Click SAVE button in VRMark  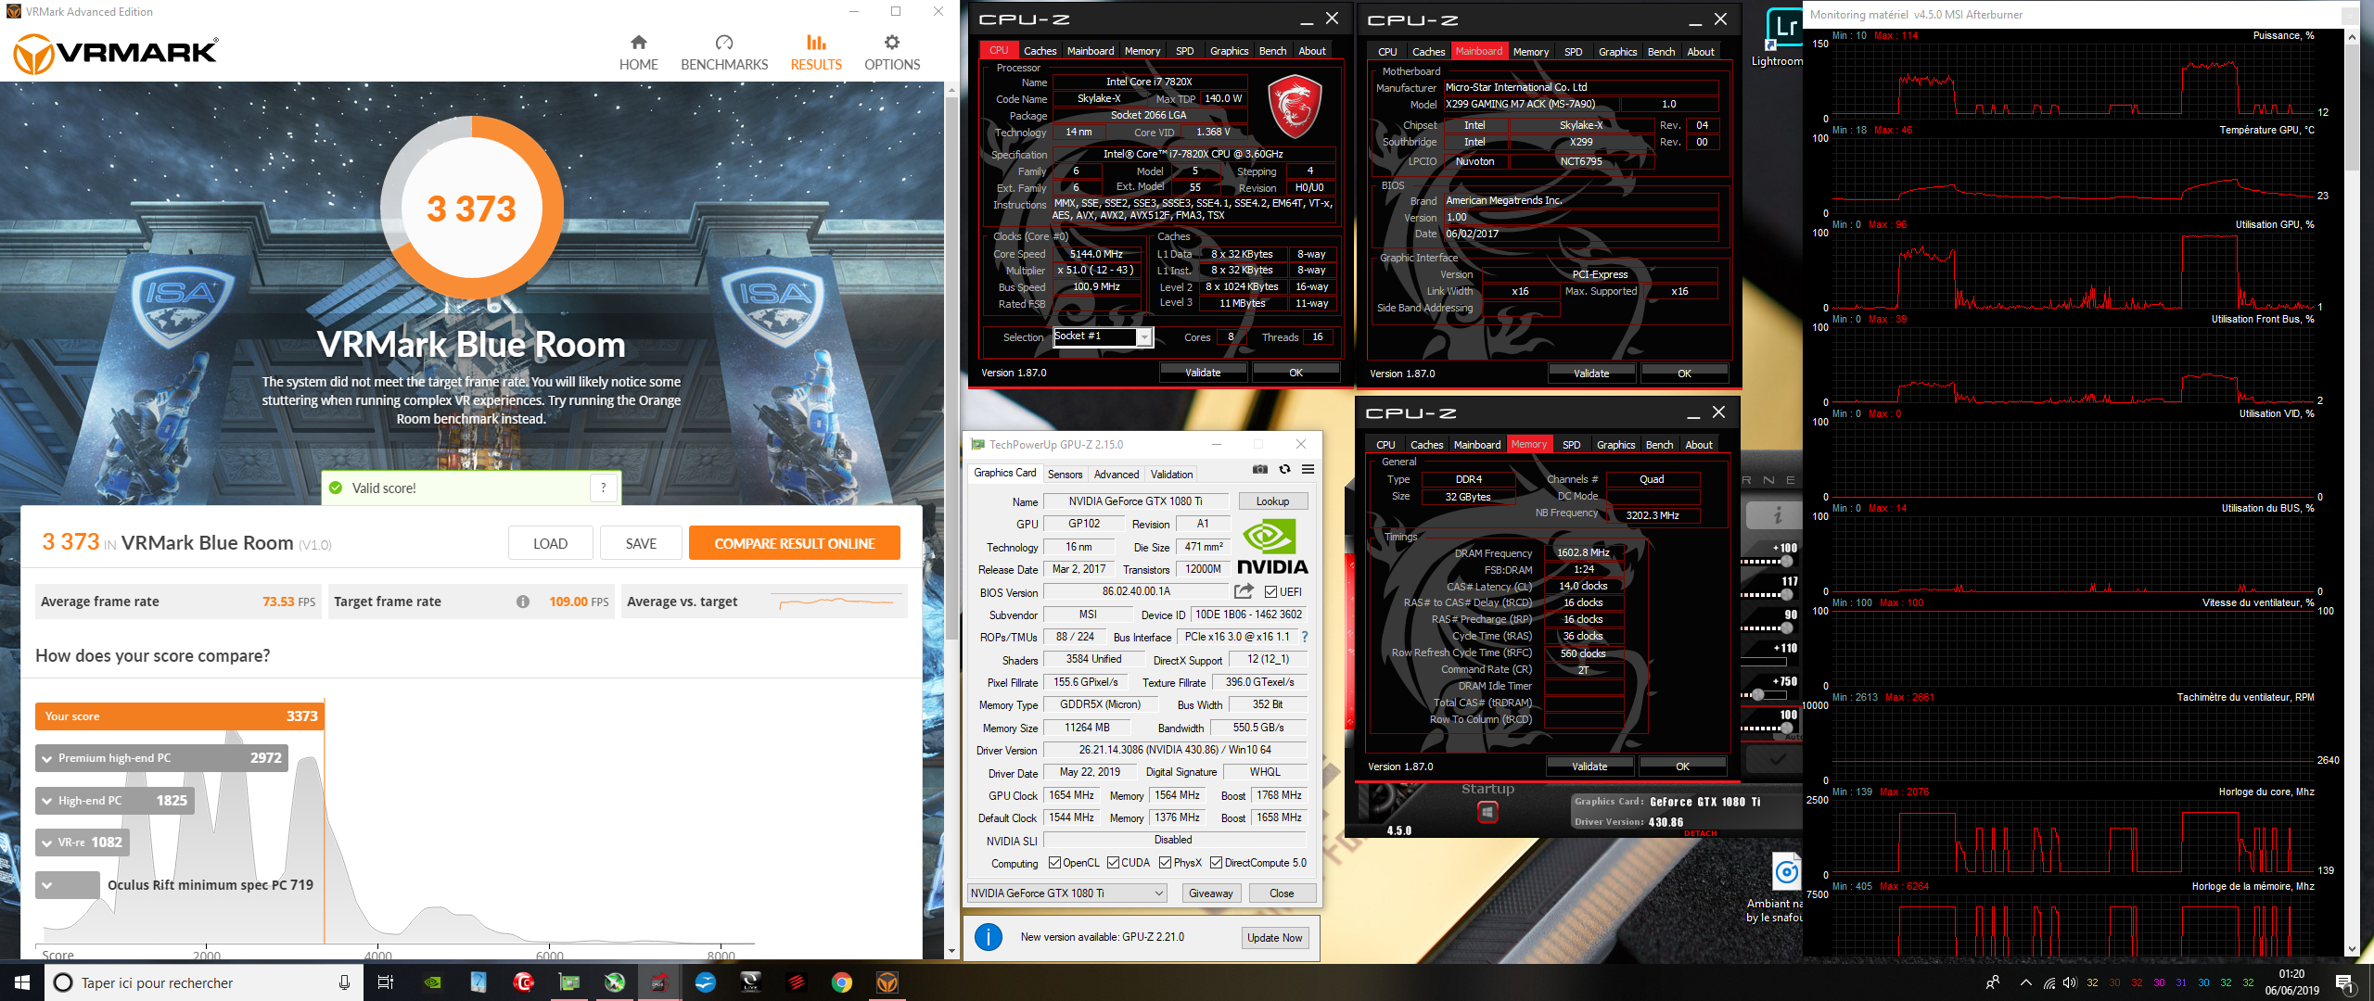[641, 544]
